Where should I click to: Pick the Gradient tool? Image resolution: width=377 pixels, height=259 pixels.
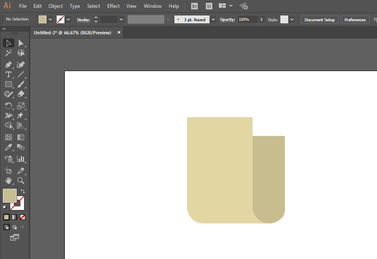click(x=21, y=137)
